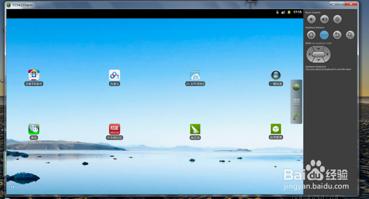Click the home screen page indicator dots
The image size is (369, 199).
click(x=13, y=187)
